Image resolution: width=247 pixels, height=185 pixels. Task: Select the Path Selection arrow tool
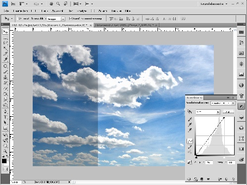tap(5, 123)
